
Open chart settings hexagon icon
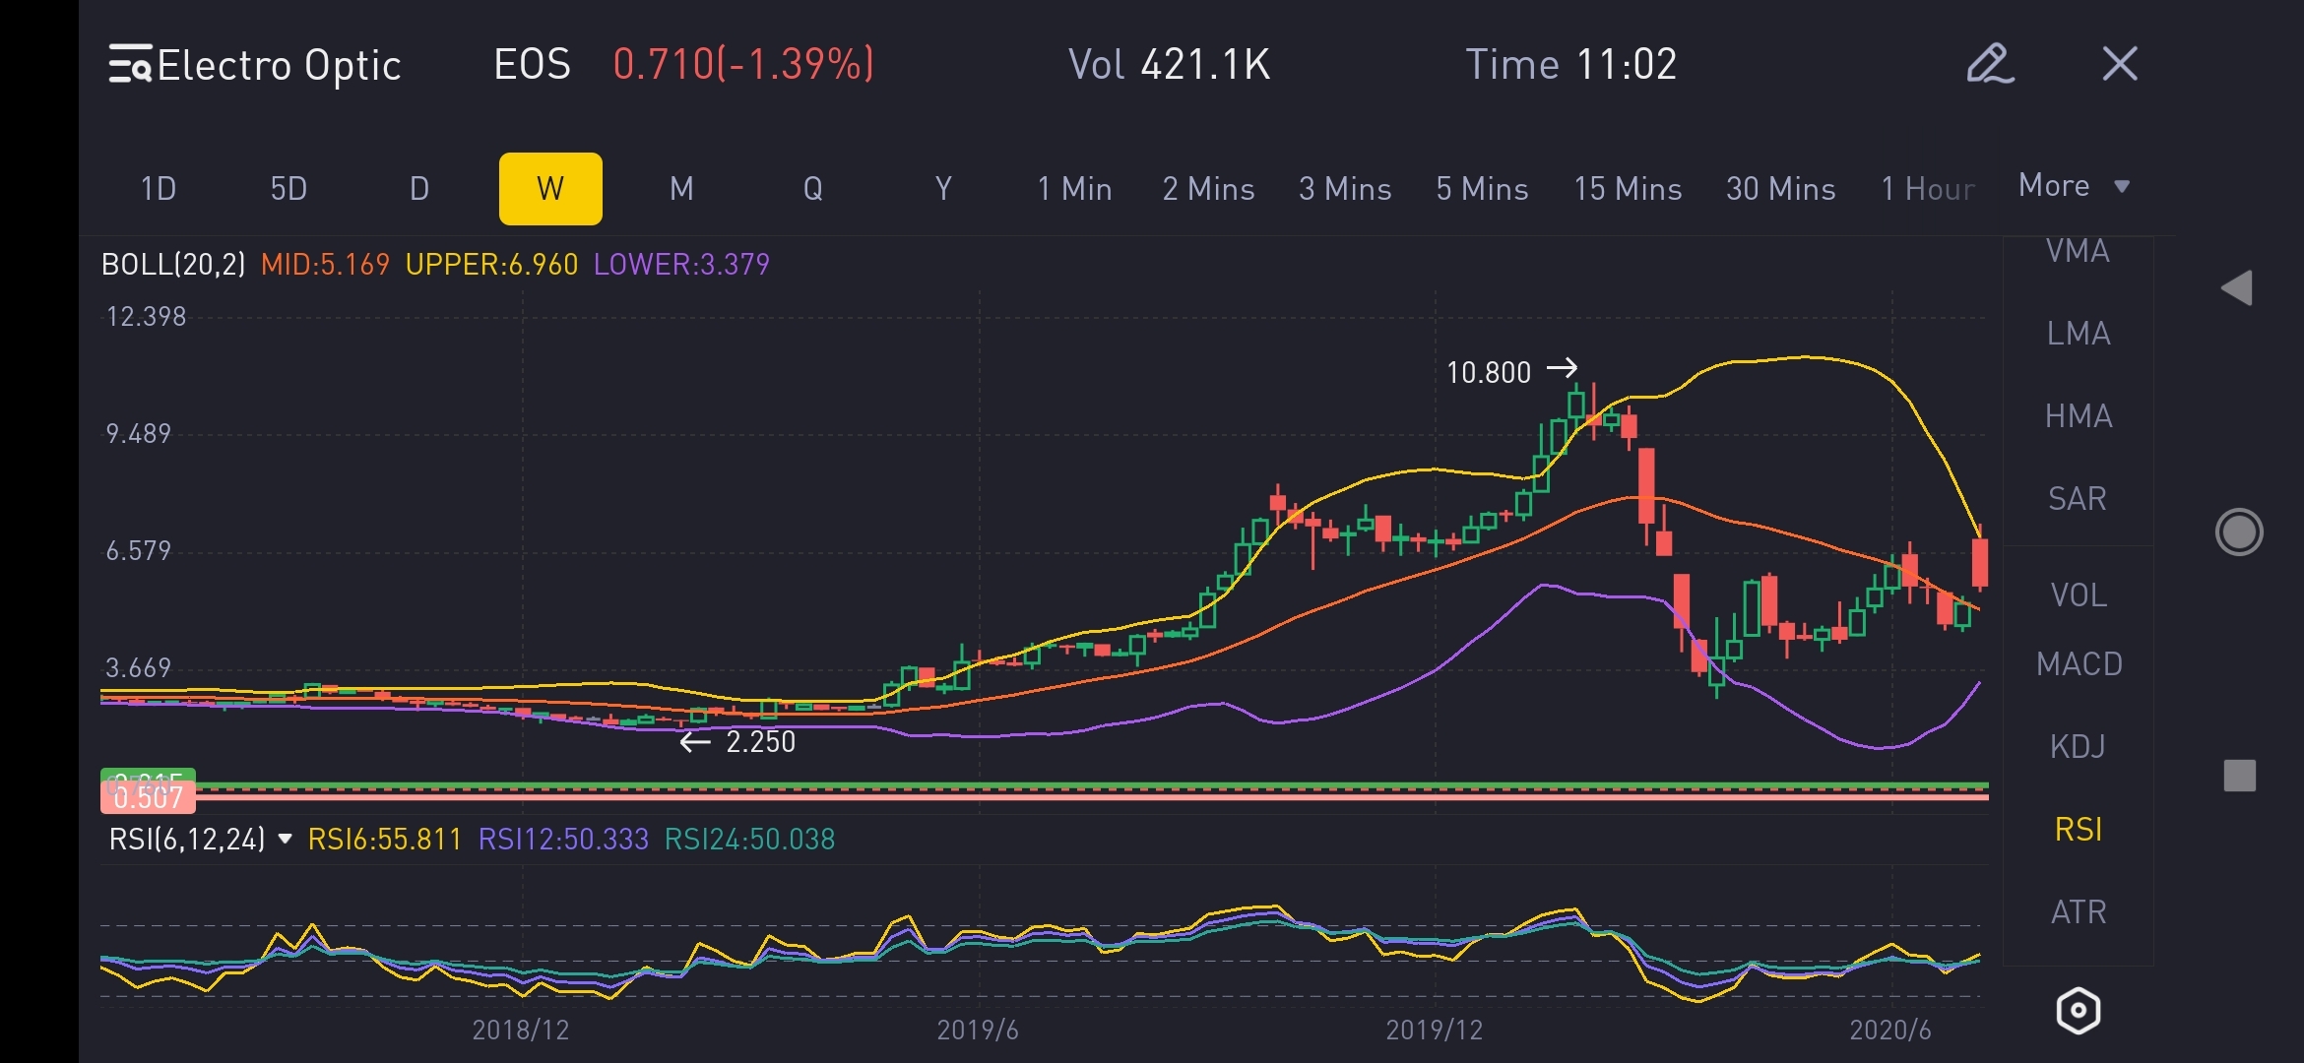coord(2078,1011)
